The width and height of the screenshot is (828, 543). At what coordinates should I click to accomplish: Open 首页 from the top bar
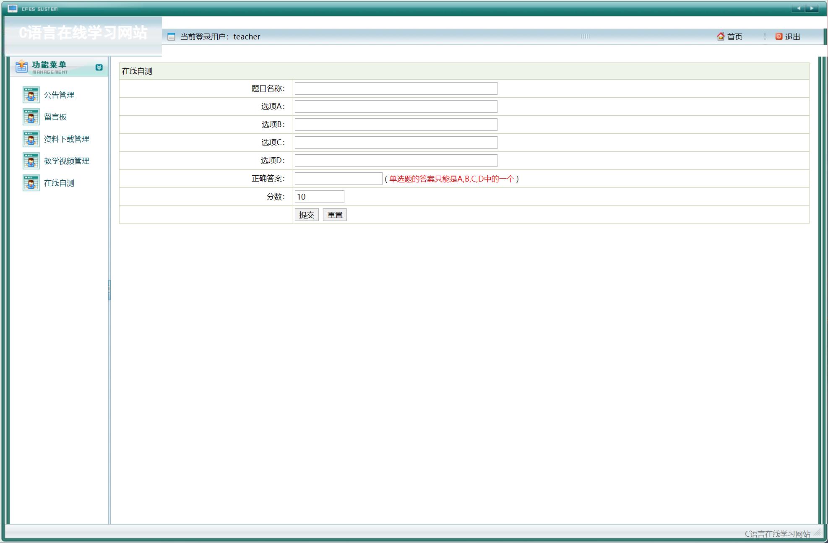pyautogui.click(x=734, y=36)
